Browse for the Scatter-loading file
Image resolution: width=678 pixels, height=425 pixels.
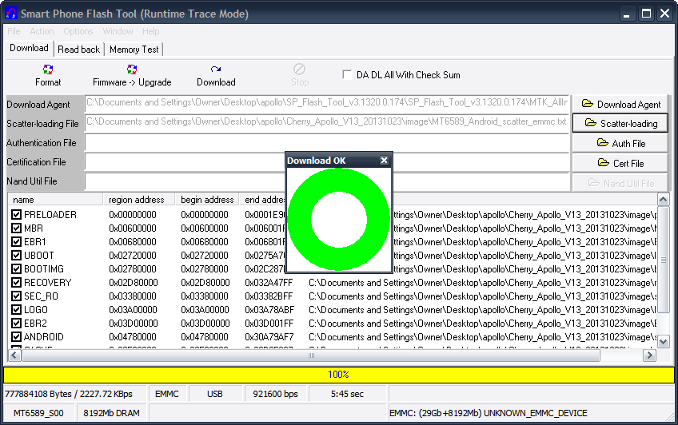pyautogui.click(x=620, y=124)
